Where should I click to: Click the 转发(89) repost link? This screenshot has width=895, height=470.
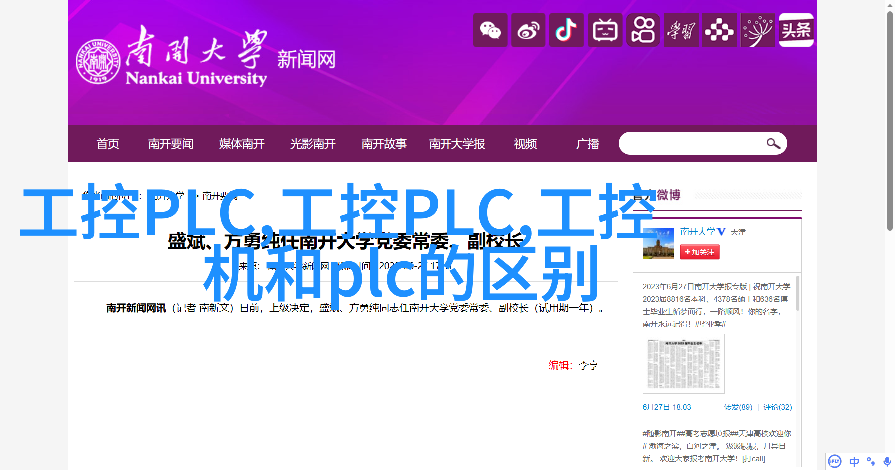click(738, 407)
